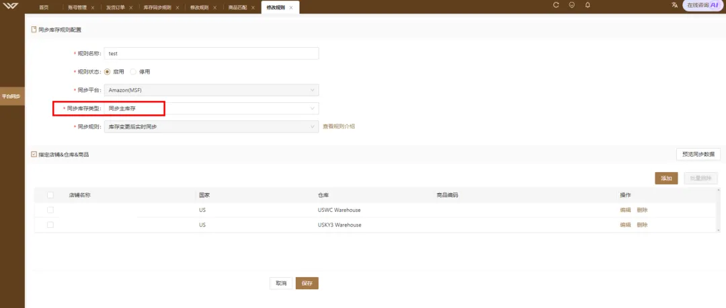Delete the USWC Warehouse row

(x=642, y=210)
